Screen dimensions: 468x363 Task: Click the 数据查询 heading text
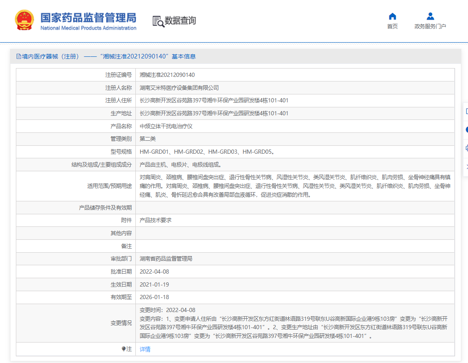(x=180, y=20)
